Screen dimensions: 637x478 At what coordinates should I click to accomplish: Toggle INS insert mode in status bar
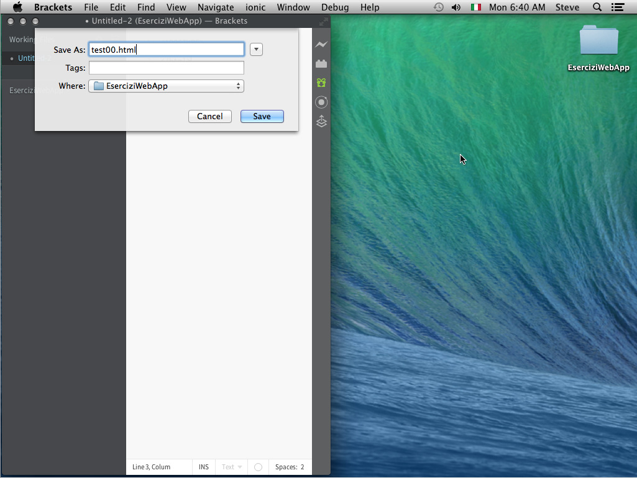pos(204,467)
